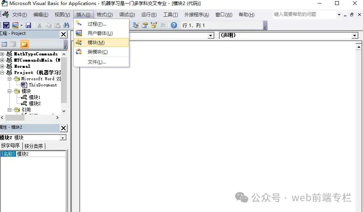Select ThisDocument in project tree
The height and width of the screenshot is (212, 363).
click(x=43, y=85)
